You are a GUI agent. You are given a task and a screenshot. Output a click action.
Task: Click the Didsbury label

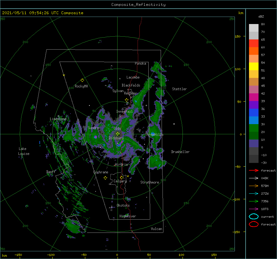pos(116,138)
